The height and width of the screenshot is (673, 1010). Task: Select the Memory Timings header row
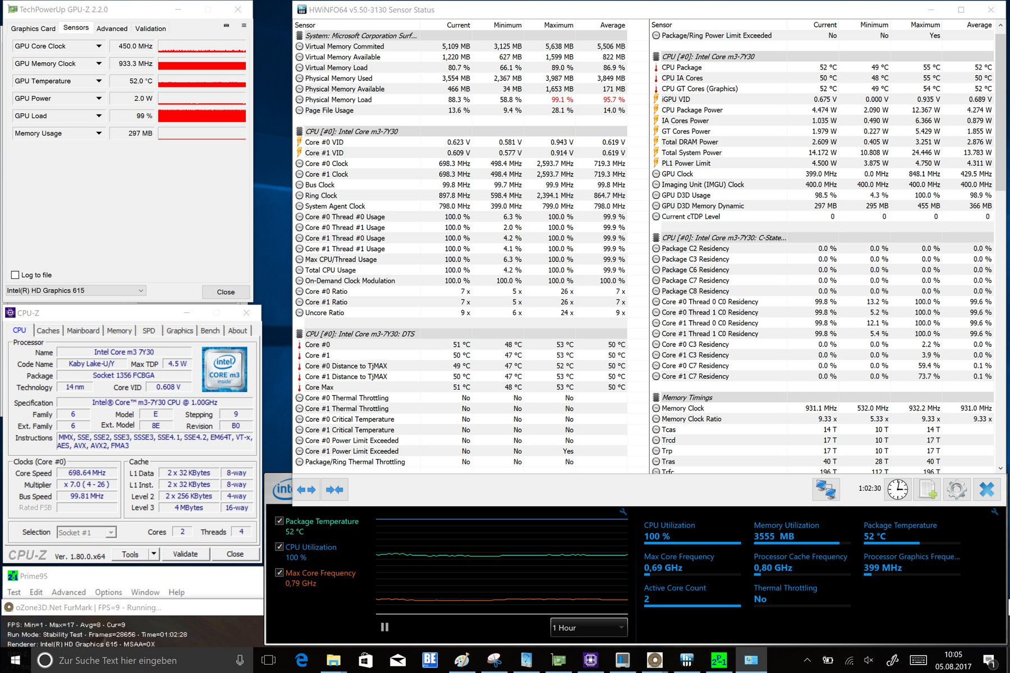[x=823, y=397]
